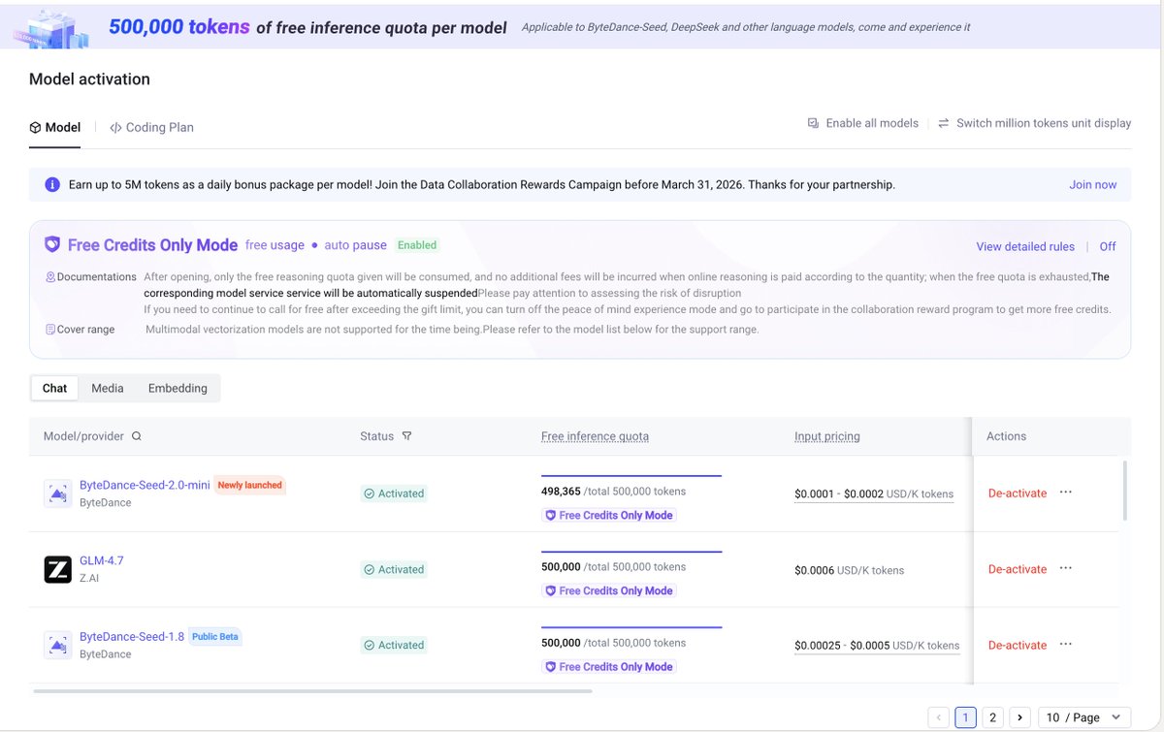
Task: Open the ByteDance-Seed-1.8 model link
Action: pos(132,636)
